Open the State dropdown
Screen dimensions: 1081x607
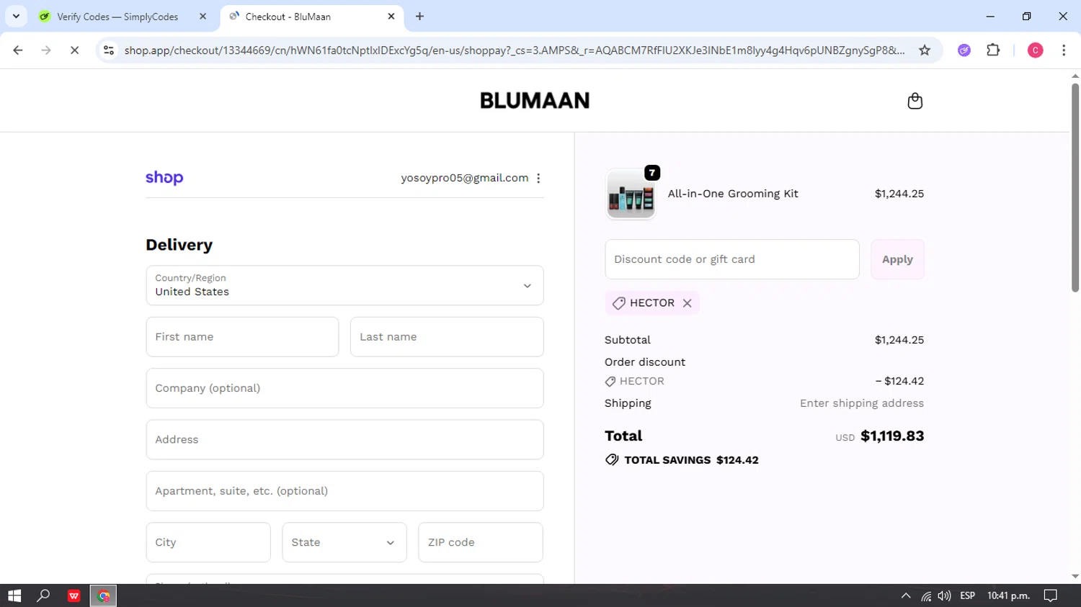pos(344,542)
